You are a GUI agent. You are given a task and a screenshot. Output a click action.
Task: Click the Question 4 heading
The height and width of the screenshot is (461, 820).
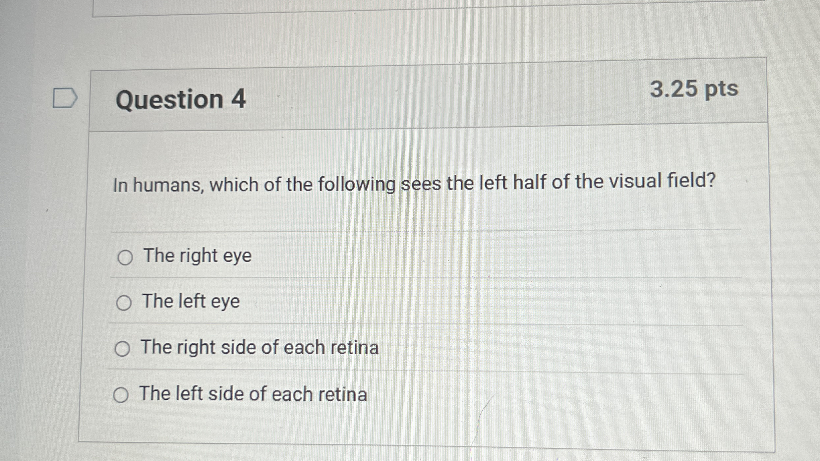click(x=181, y=99)
